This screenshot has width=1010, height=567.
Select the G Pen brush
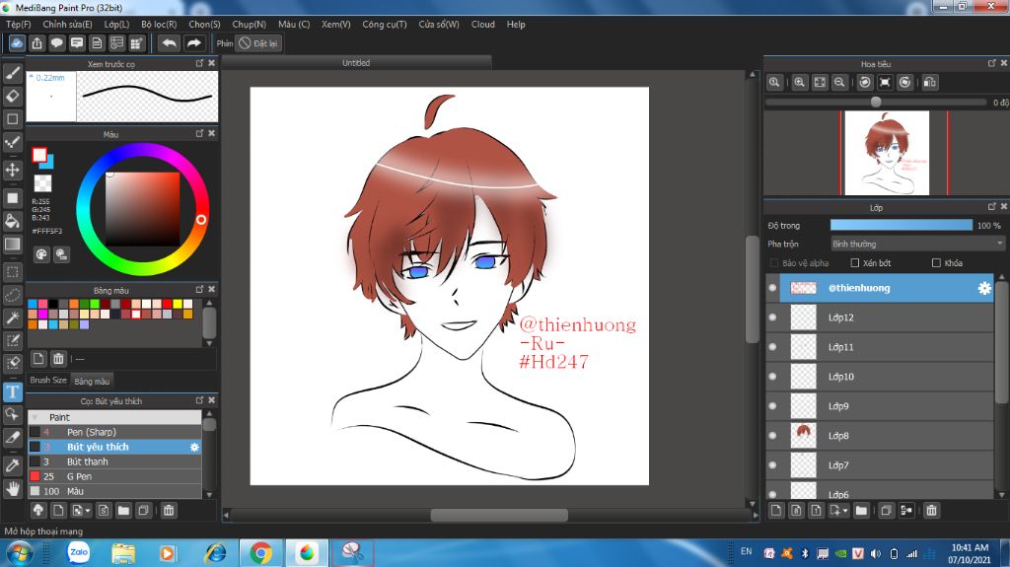[114, 477]
